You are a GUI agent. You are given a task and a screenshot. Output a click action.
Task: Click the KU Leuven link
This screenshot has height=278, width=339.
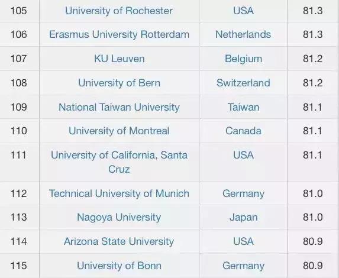tap(120, 59)
